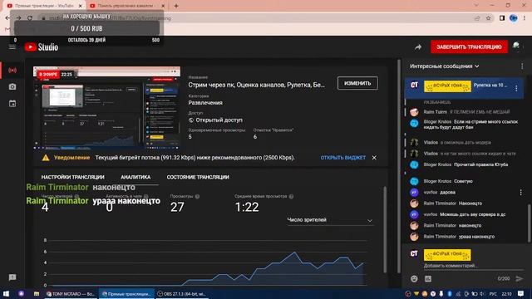Open the File Explorer taskbar icon
Screen dimensions: 532x299
37,293
